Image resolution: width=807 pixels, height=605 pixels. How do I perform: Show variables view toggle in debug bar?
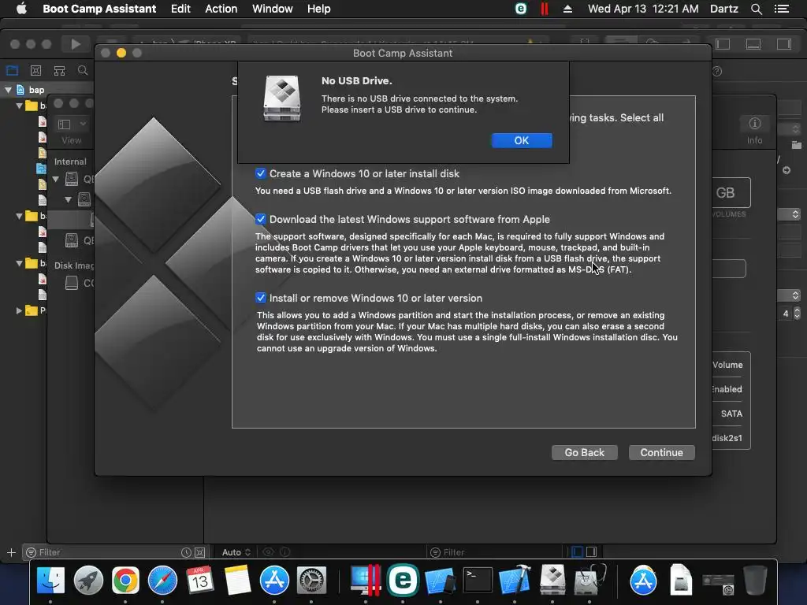point(578,552)
